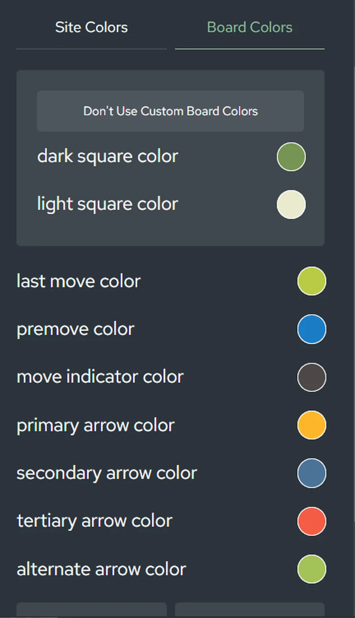Edit the tertiary arrow color swatch
This screenshot has width=355, height=618.
pyautogui.click(x=311, y=521)
